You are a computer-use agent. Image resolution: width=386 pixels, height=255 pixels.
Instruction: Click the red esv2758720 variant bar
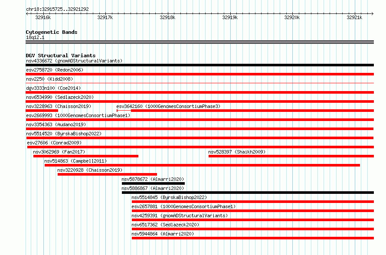[x=200, y=74]
